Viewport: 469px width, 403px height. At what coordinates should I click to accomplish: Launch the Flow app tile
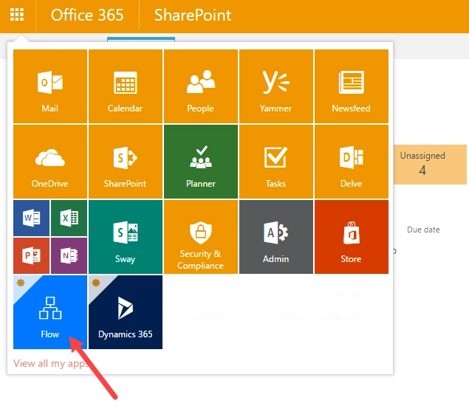(50, 312)
